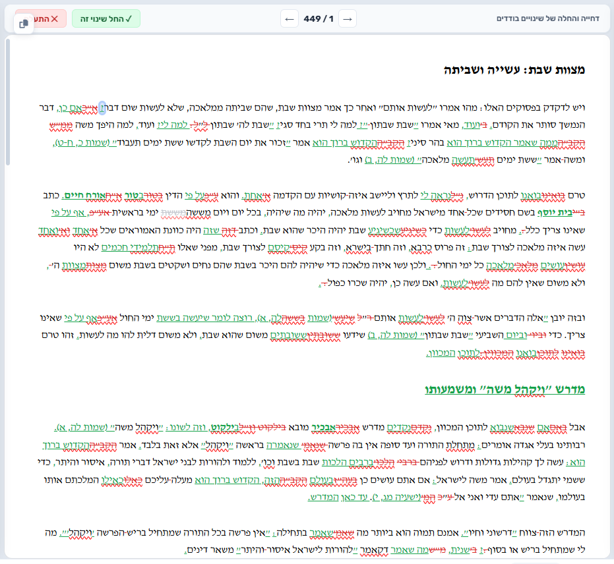Click green inserted heading "מדרש ויקהל משה ומשמעותו"

(505, 389)
